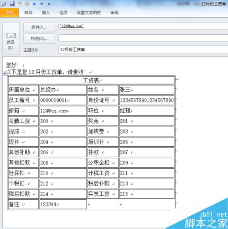The width and height of the screenshot is (228, 229).
Task: Click the 社保扣 cell
Action: (x=23, y=173)
